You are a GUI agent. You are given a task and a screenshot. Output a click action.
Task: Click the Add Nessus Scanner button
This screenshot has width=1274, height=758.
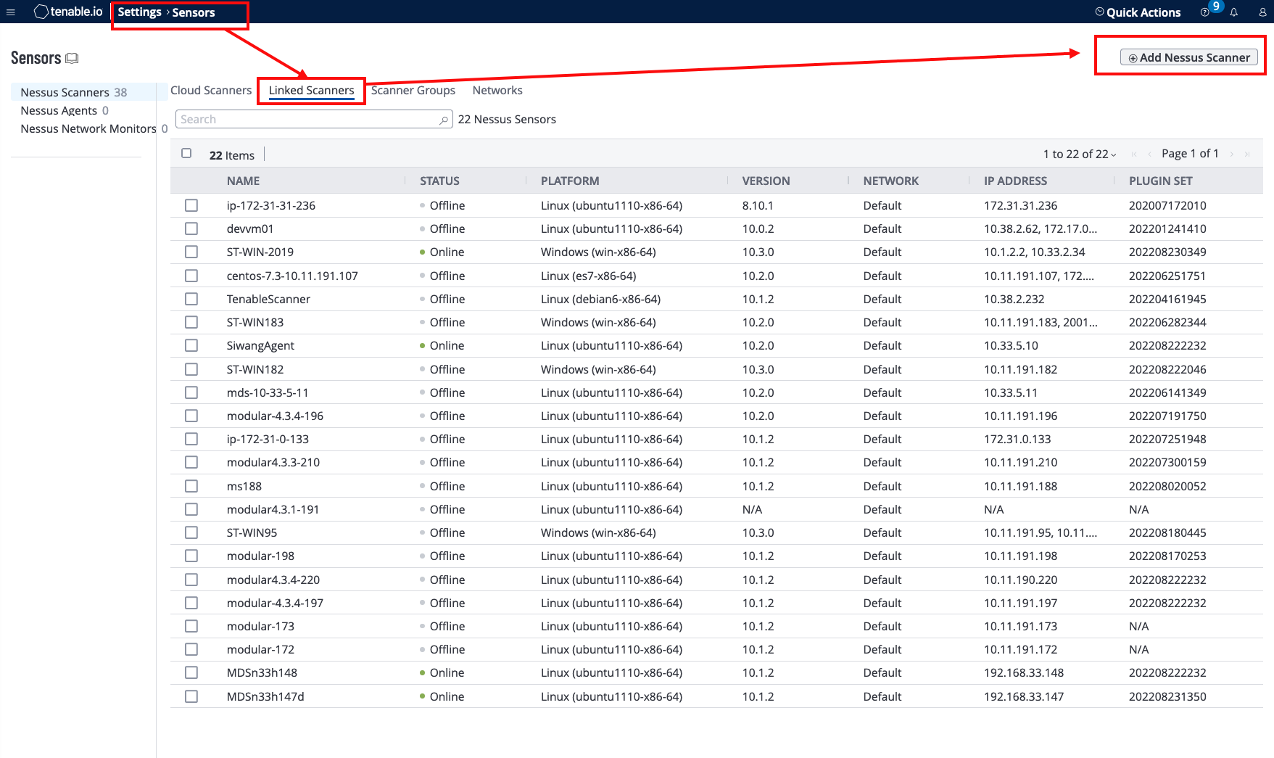pyautogui.click(x=1188, y=57)
